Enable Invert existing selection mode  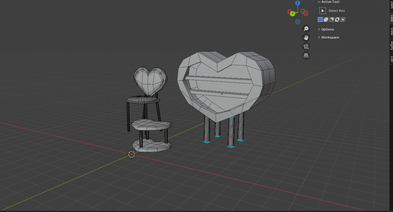(x=337, y=20)
